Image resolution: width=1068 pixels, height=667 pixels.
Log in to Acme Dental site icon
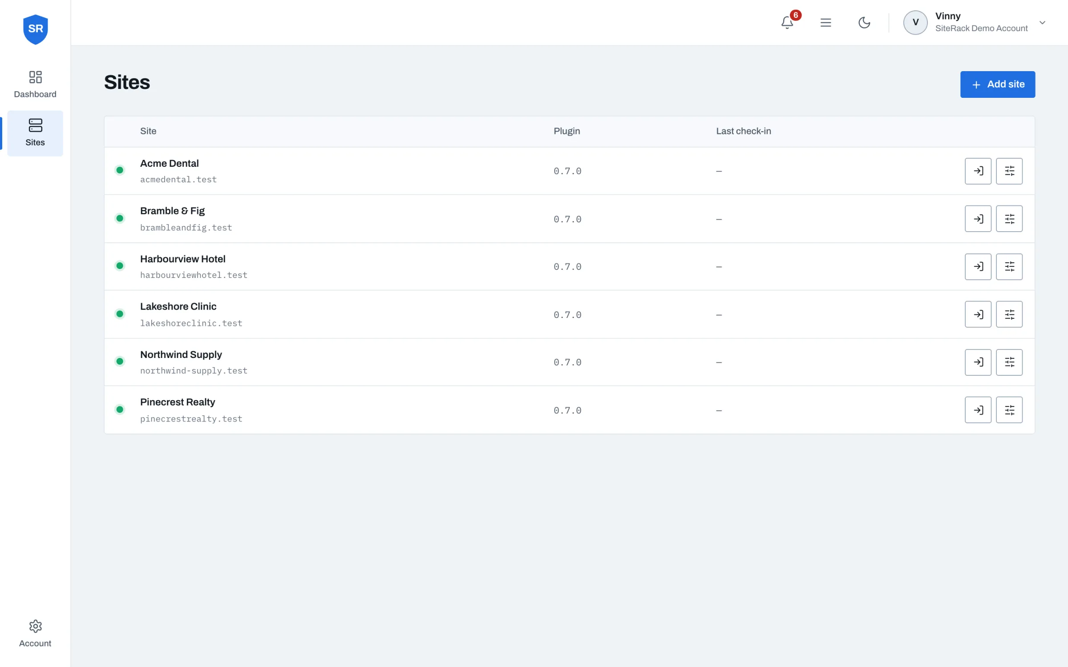click(x=978, y=171)
